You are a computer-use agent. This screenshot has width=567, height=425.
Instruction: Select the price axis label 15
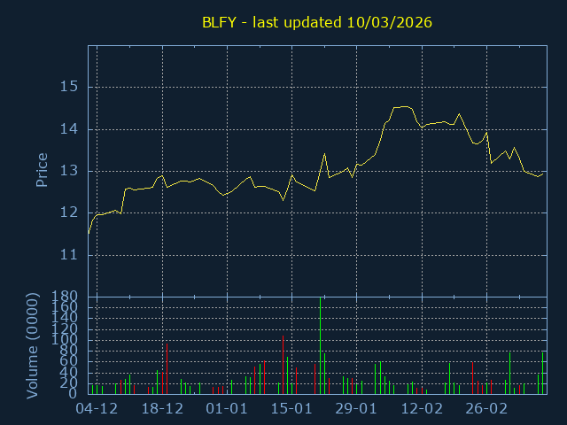pos(69,87)
